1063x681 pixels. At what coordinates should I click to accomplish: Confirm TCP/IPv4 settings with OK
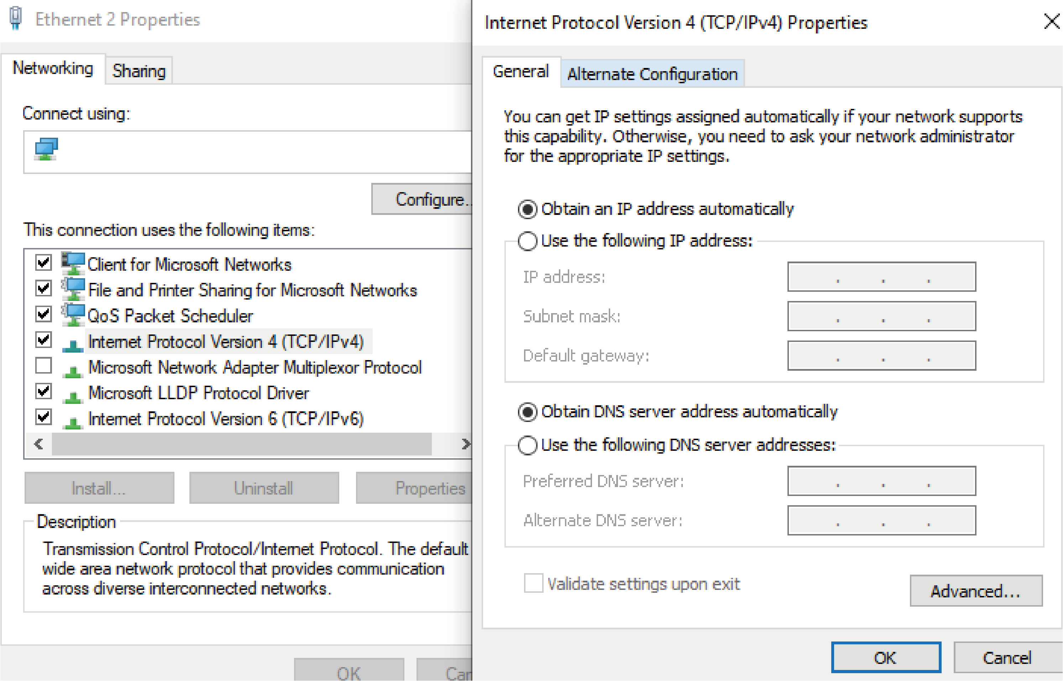click(885, 658)
